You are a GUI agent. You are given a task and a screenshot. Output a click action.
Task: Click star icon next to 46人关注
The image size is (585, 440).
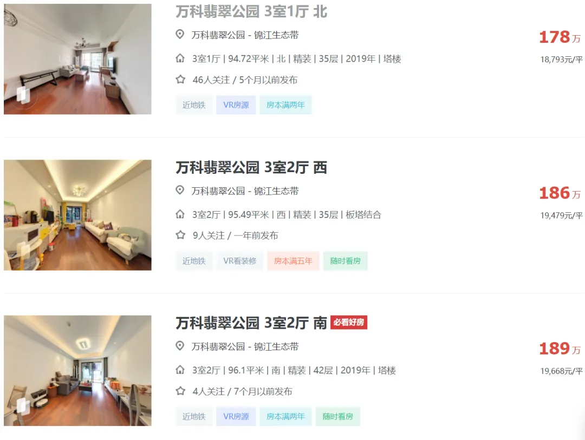(x=180, y=80)
